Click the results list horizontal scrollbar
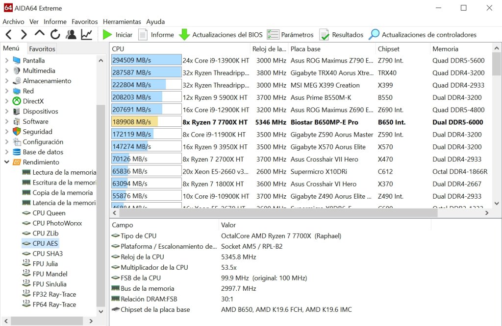This screenshot has width=502, height=326. click(275, 213)
